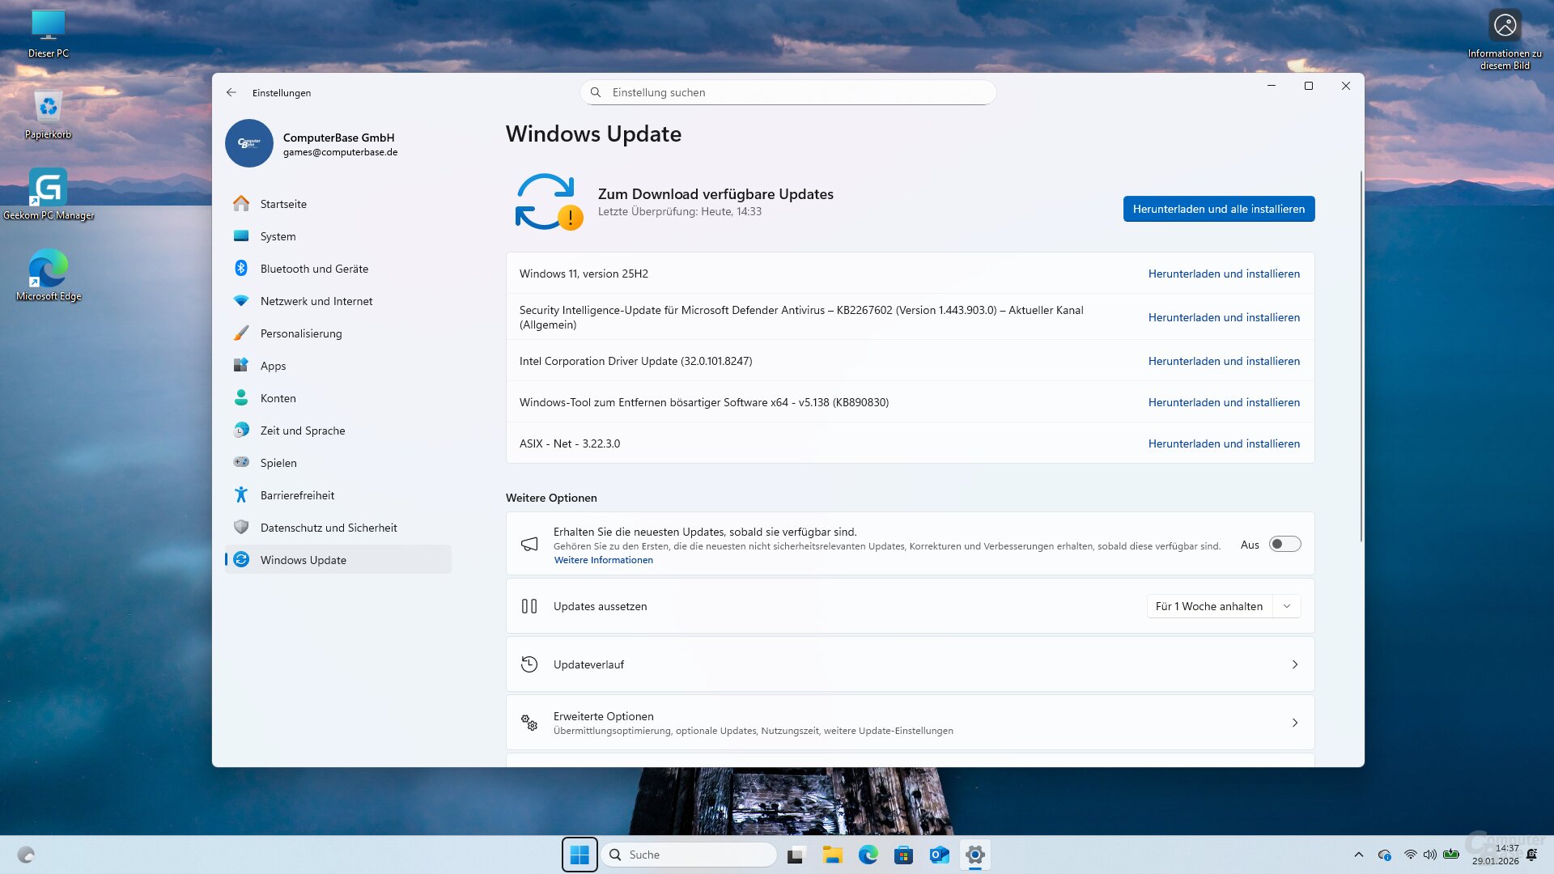Screen dimensions: 1554x874
Task: Click the Barrierefreiheit accessibility icon
Action: [x=241, y=494]
